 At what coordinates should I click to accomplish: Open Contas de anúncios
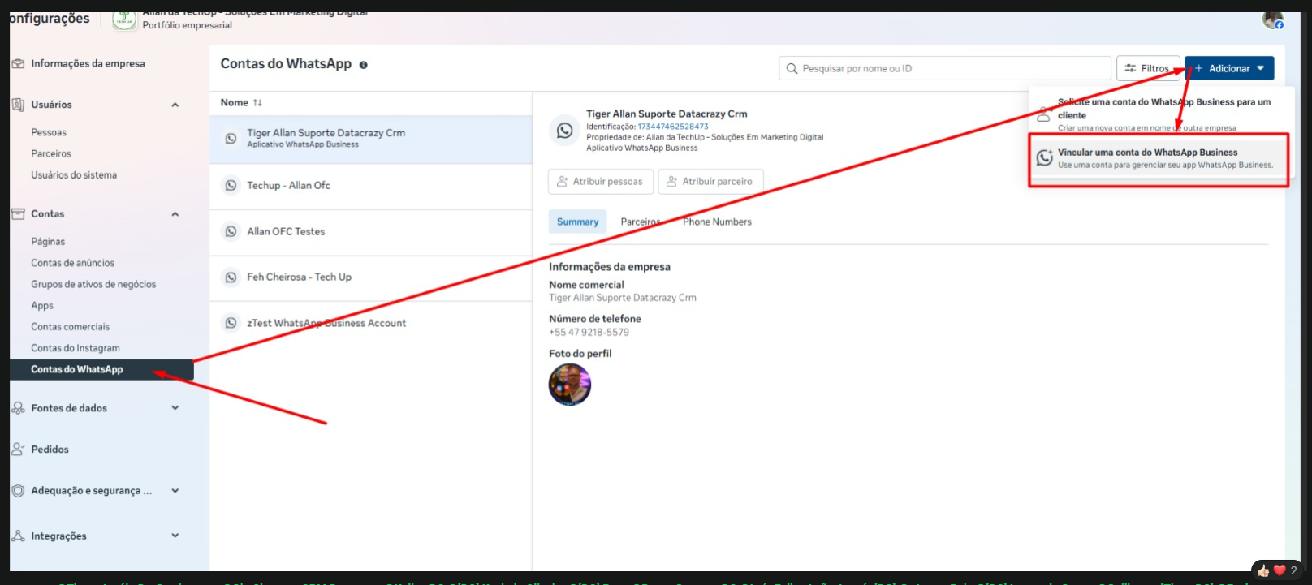[x=73, y=263]
